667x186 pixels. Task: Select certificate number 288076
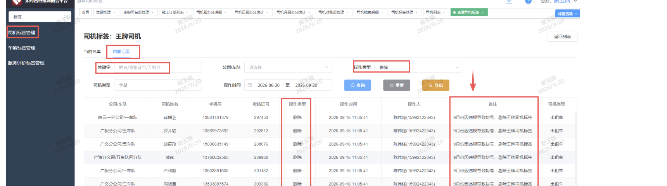click(261, 144)
